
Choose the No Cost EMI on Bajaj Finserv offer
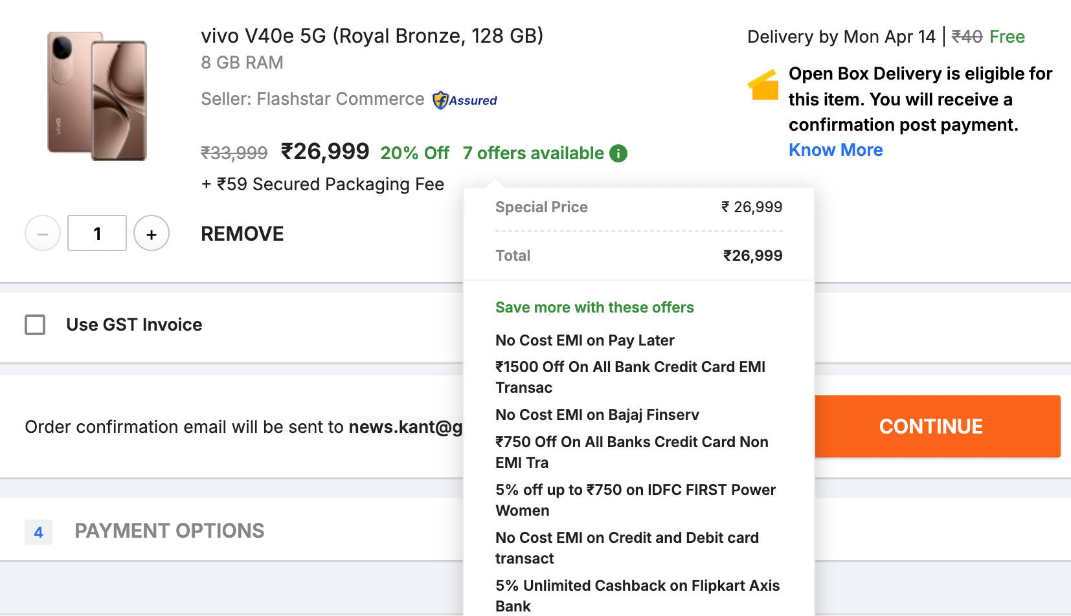coord(597,415)
